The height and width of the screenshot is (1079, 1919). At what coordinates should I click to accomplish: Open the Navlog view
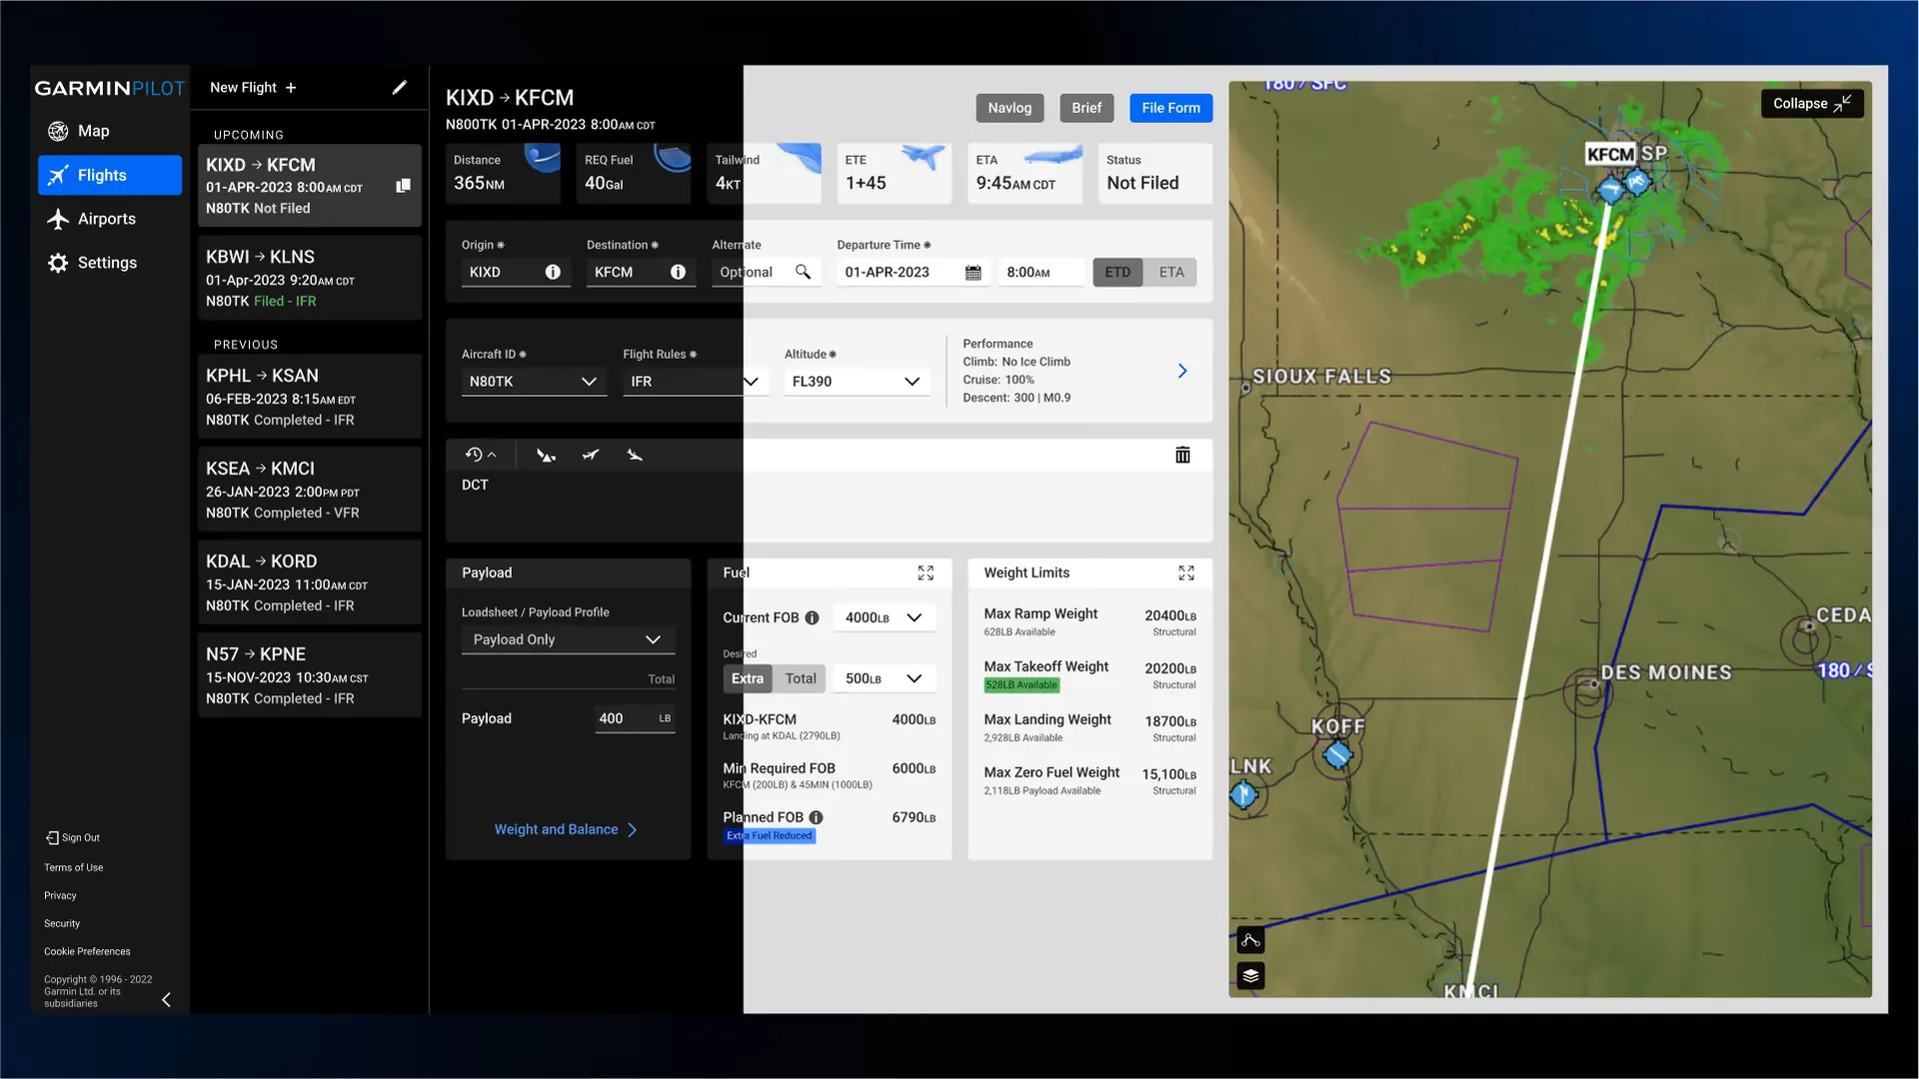click(1009, 108)
